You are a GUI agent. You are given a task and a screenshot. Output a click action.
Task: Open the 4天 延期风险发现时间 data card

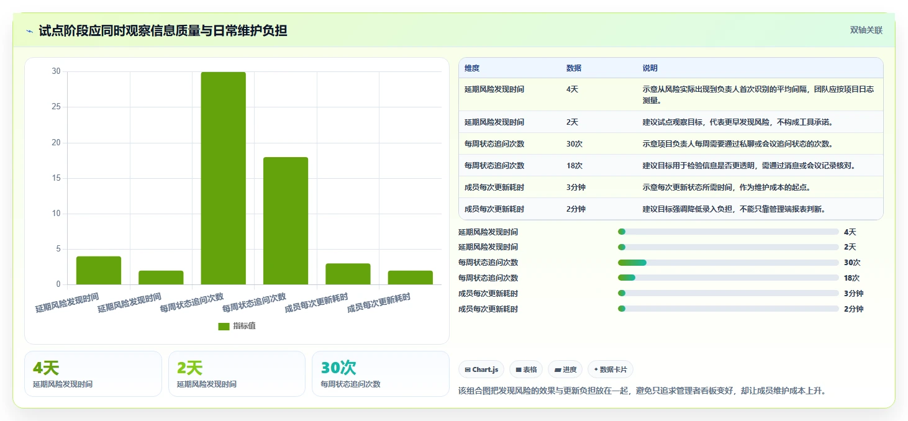tap(93, 374)
